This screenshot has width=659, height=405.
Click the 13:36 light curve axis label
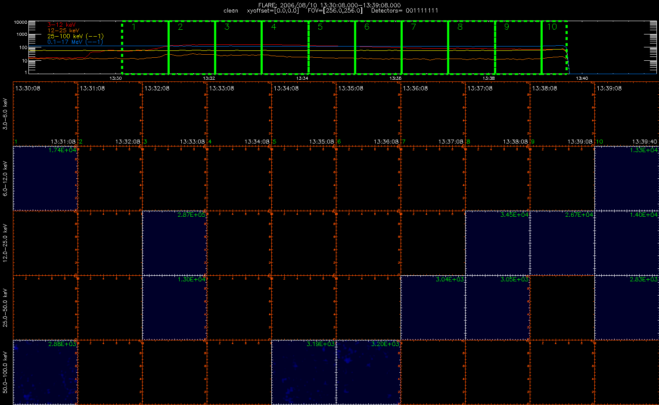tap(395, 78)
